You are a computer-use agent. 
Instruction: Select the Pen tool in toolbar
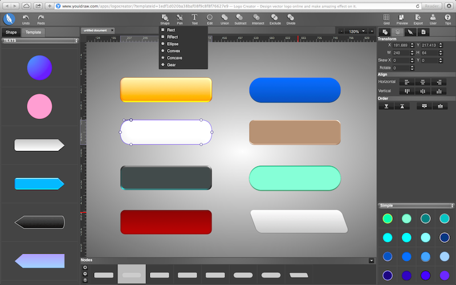pyautogui.click(x=180, y=19)
